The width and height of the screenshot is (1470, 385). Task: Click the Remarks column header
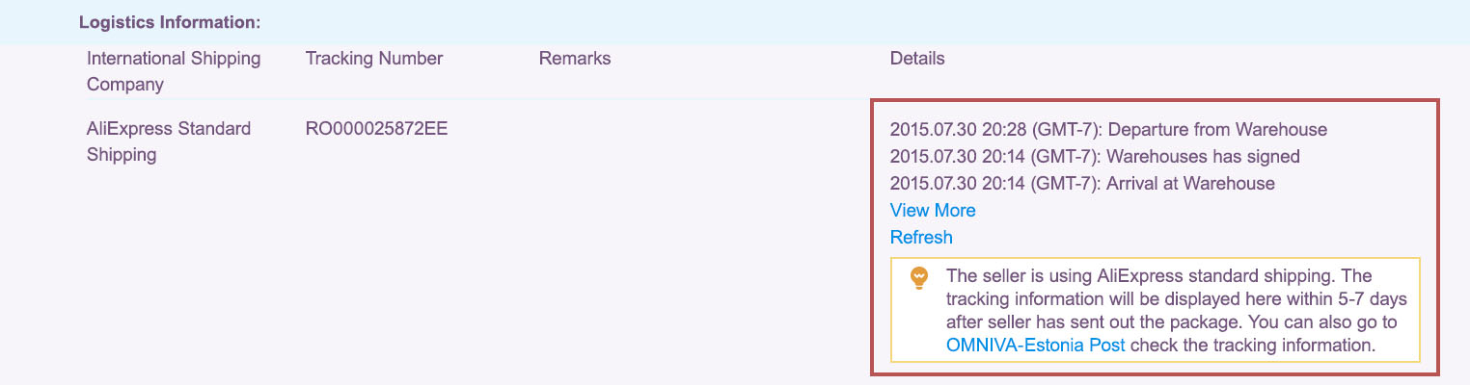point(575,59)
